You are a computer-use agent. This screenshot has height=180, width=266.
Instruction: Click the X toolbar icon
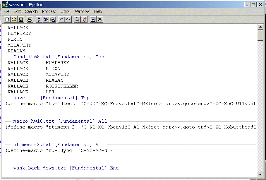[100, 20]
